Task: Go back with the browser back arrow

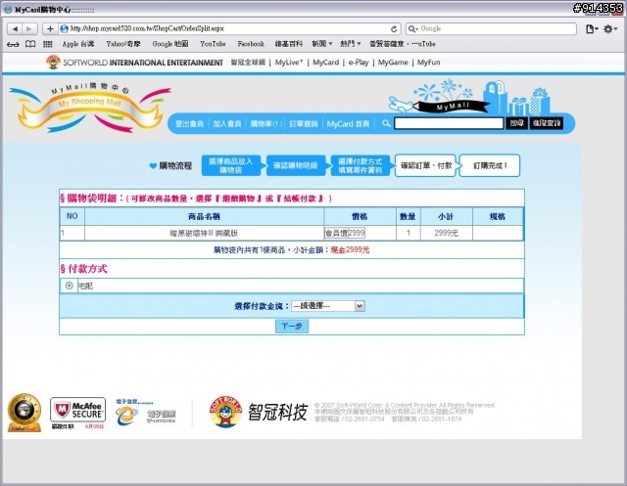Action: 15,28
